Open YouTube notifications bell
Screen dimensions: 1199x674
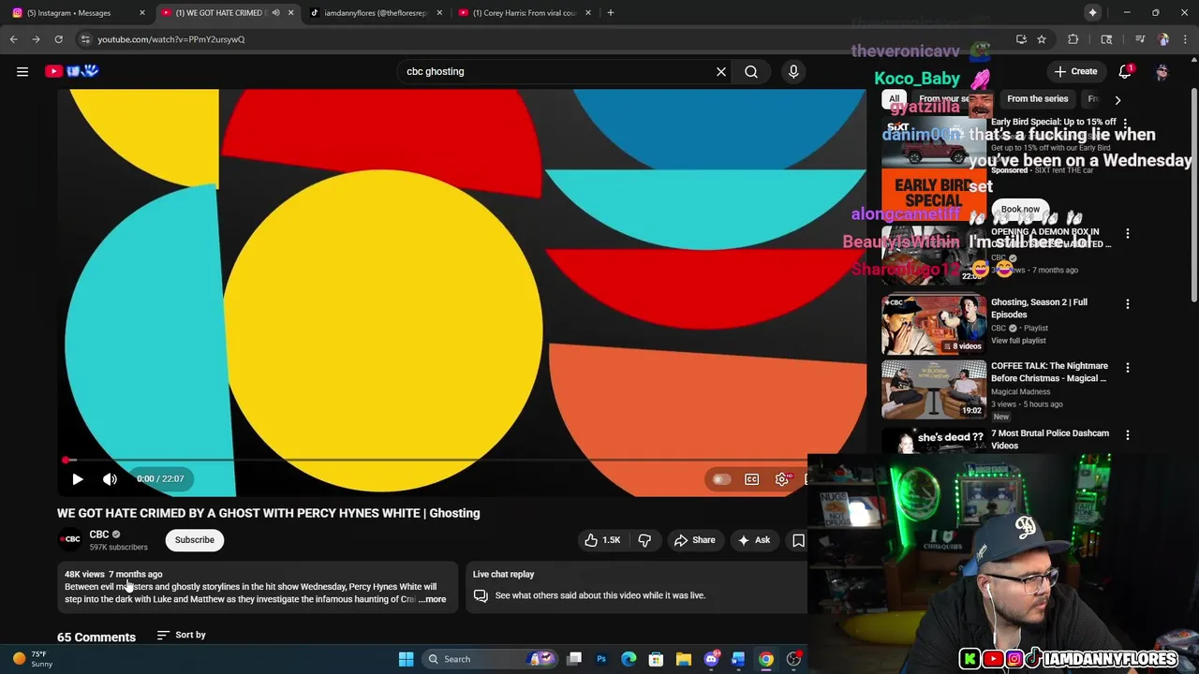(x=1125, y=71)
